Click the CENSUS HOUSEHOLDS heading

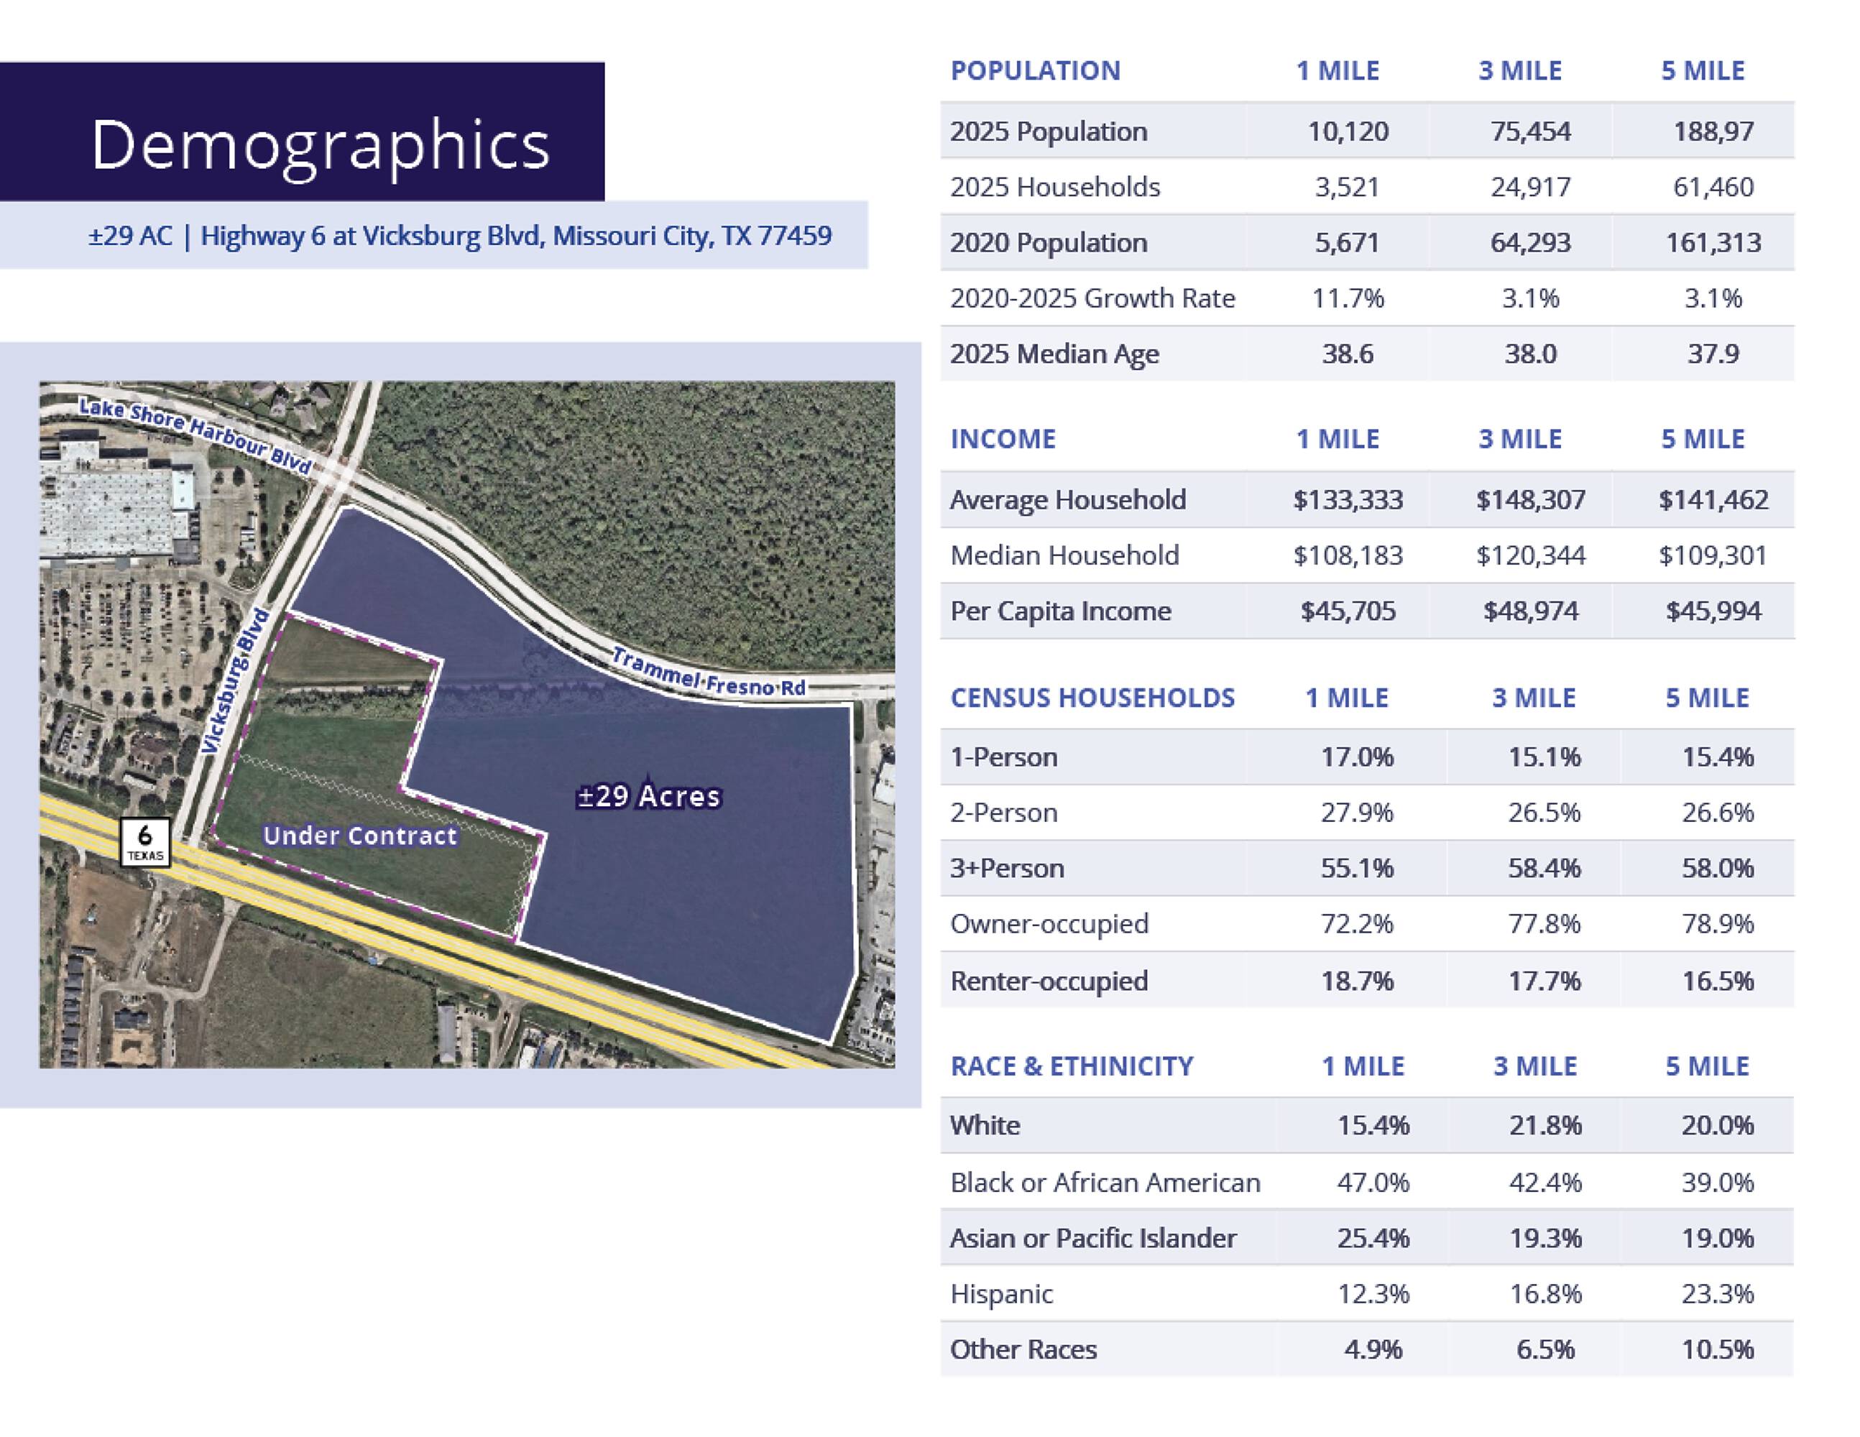coord(1092,697)
